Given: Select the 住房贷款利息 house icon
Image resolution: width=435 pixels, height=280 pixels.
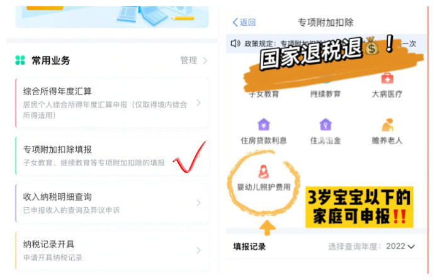Looking at the screenshot, I should click(264, 124).
